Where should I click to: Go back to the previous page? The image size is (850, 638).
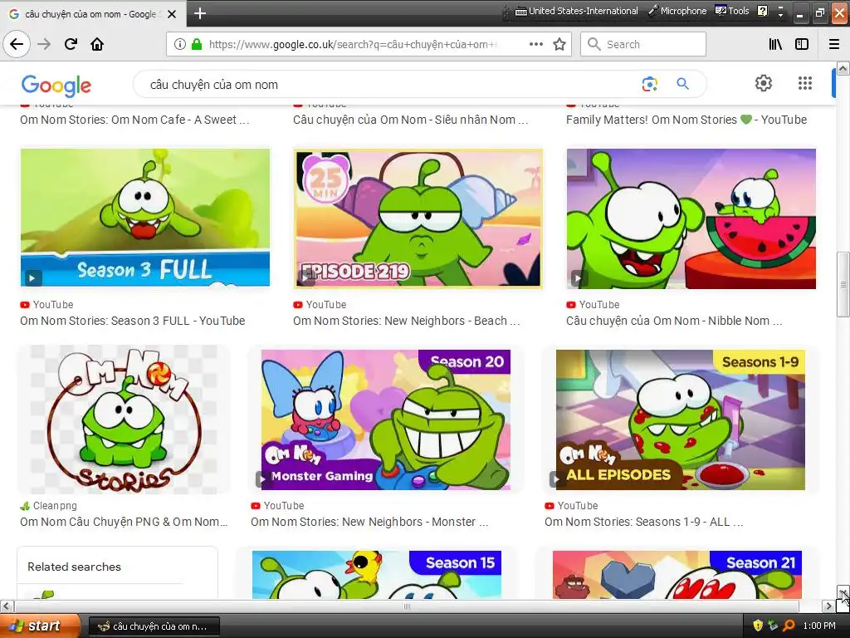[17, 44]
